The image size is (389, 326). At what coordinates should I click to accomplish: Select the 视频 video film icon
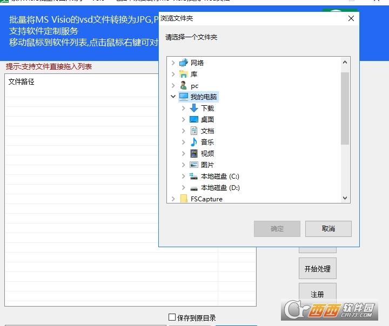(x=194, y=153)
